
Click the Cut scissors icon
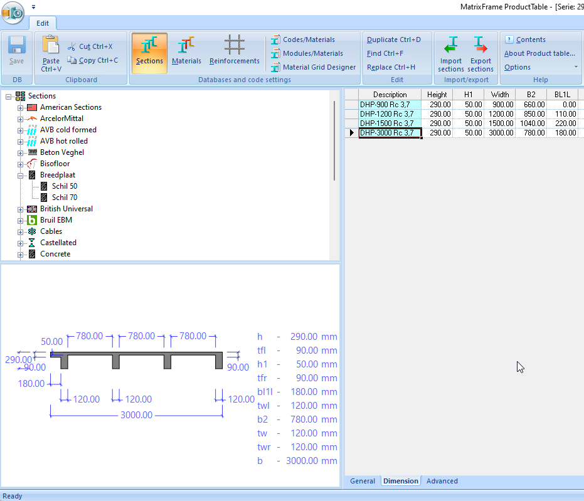pyautogui.click(x=72, y=46)
